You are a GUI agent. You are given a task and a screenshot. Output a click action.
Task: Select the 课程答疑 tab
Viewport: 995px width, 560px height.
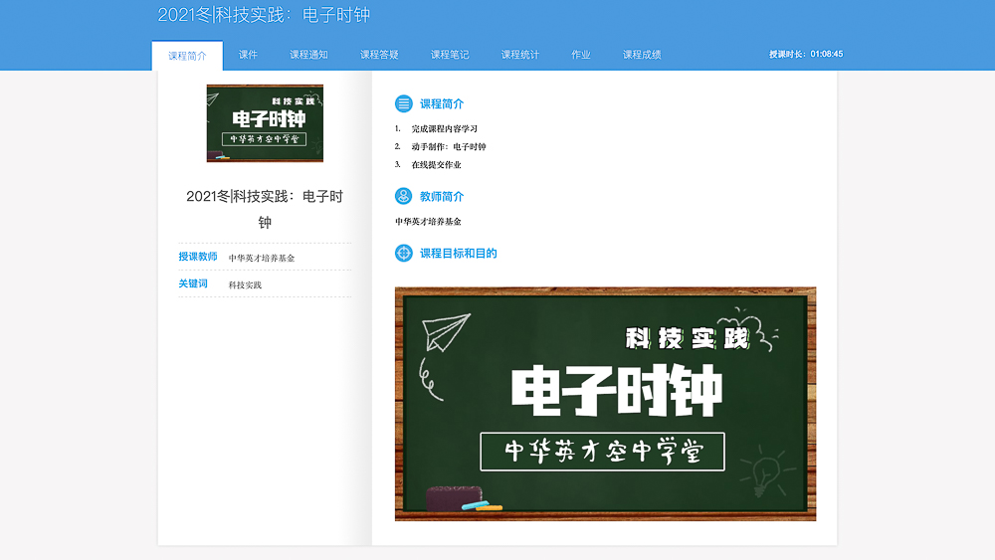379,55
